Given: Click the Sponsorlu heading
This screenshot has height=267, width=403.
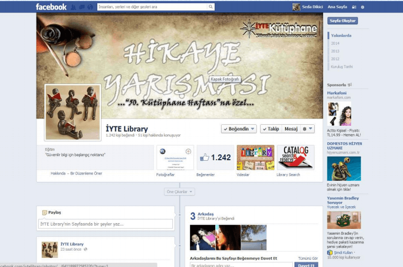Looking at the screenshot, I should pyautogui.click(x=336, y=85).
